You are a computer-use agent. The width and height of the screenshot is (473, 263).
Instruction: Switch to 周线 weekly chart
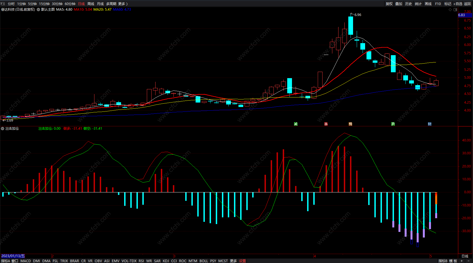(x=91, y=4)
